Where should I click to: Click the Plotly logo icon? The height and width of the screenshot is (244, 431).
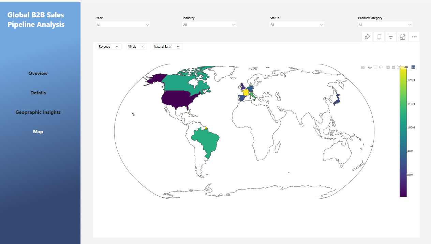point(413,67)
